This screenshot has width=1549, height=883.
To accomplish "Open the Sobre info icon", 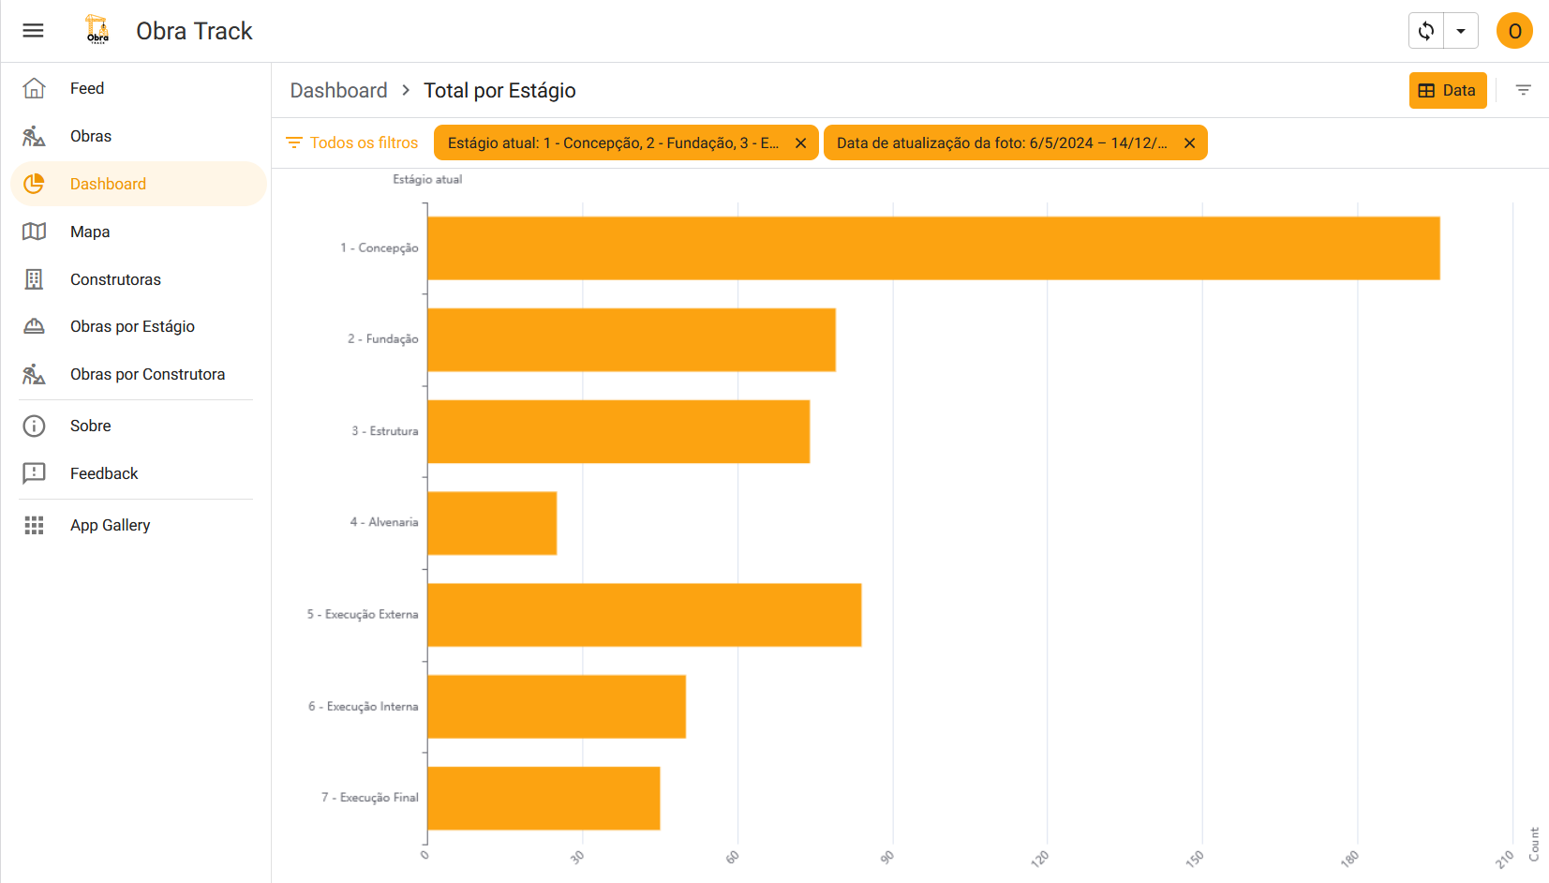I will [35, 426].
